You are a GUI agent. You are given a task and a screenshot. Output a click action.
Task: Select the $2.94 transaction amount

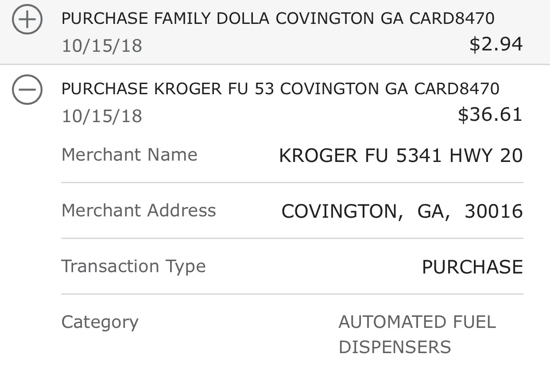[496, 44]
